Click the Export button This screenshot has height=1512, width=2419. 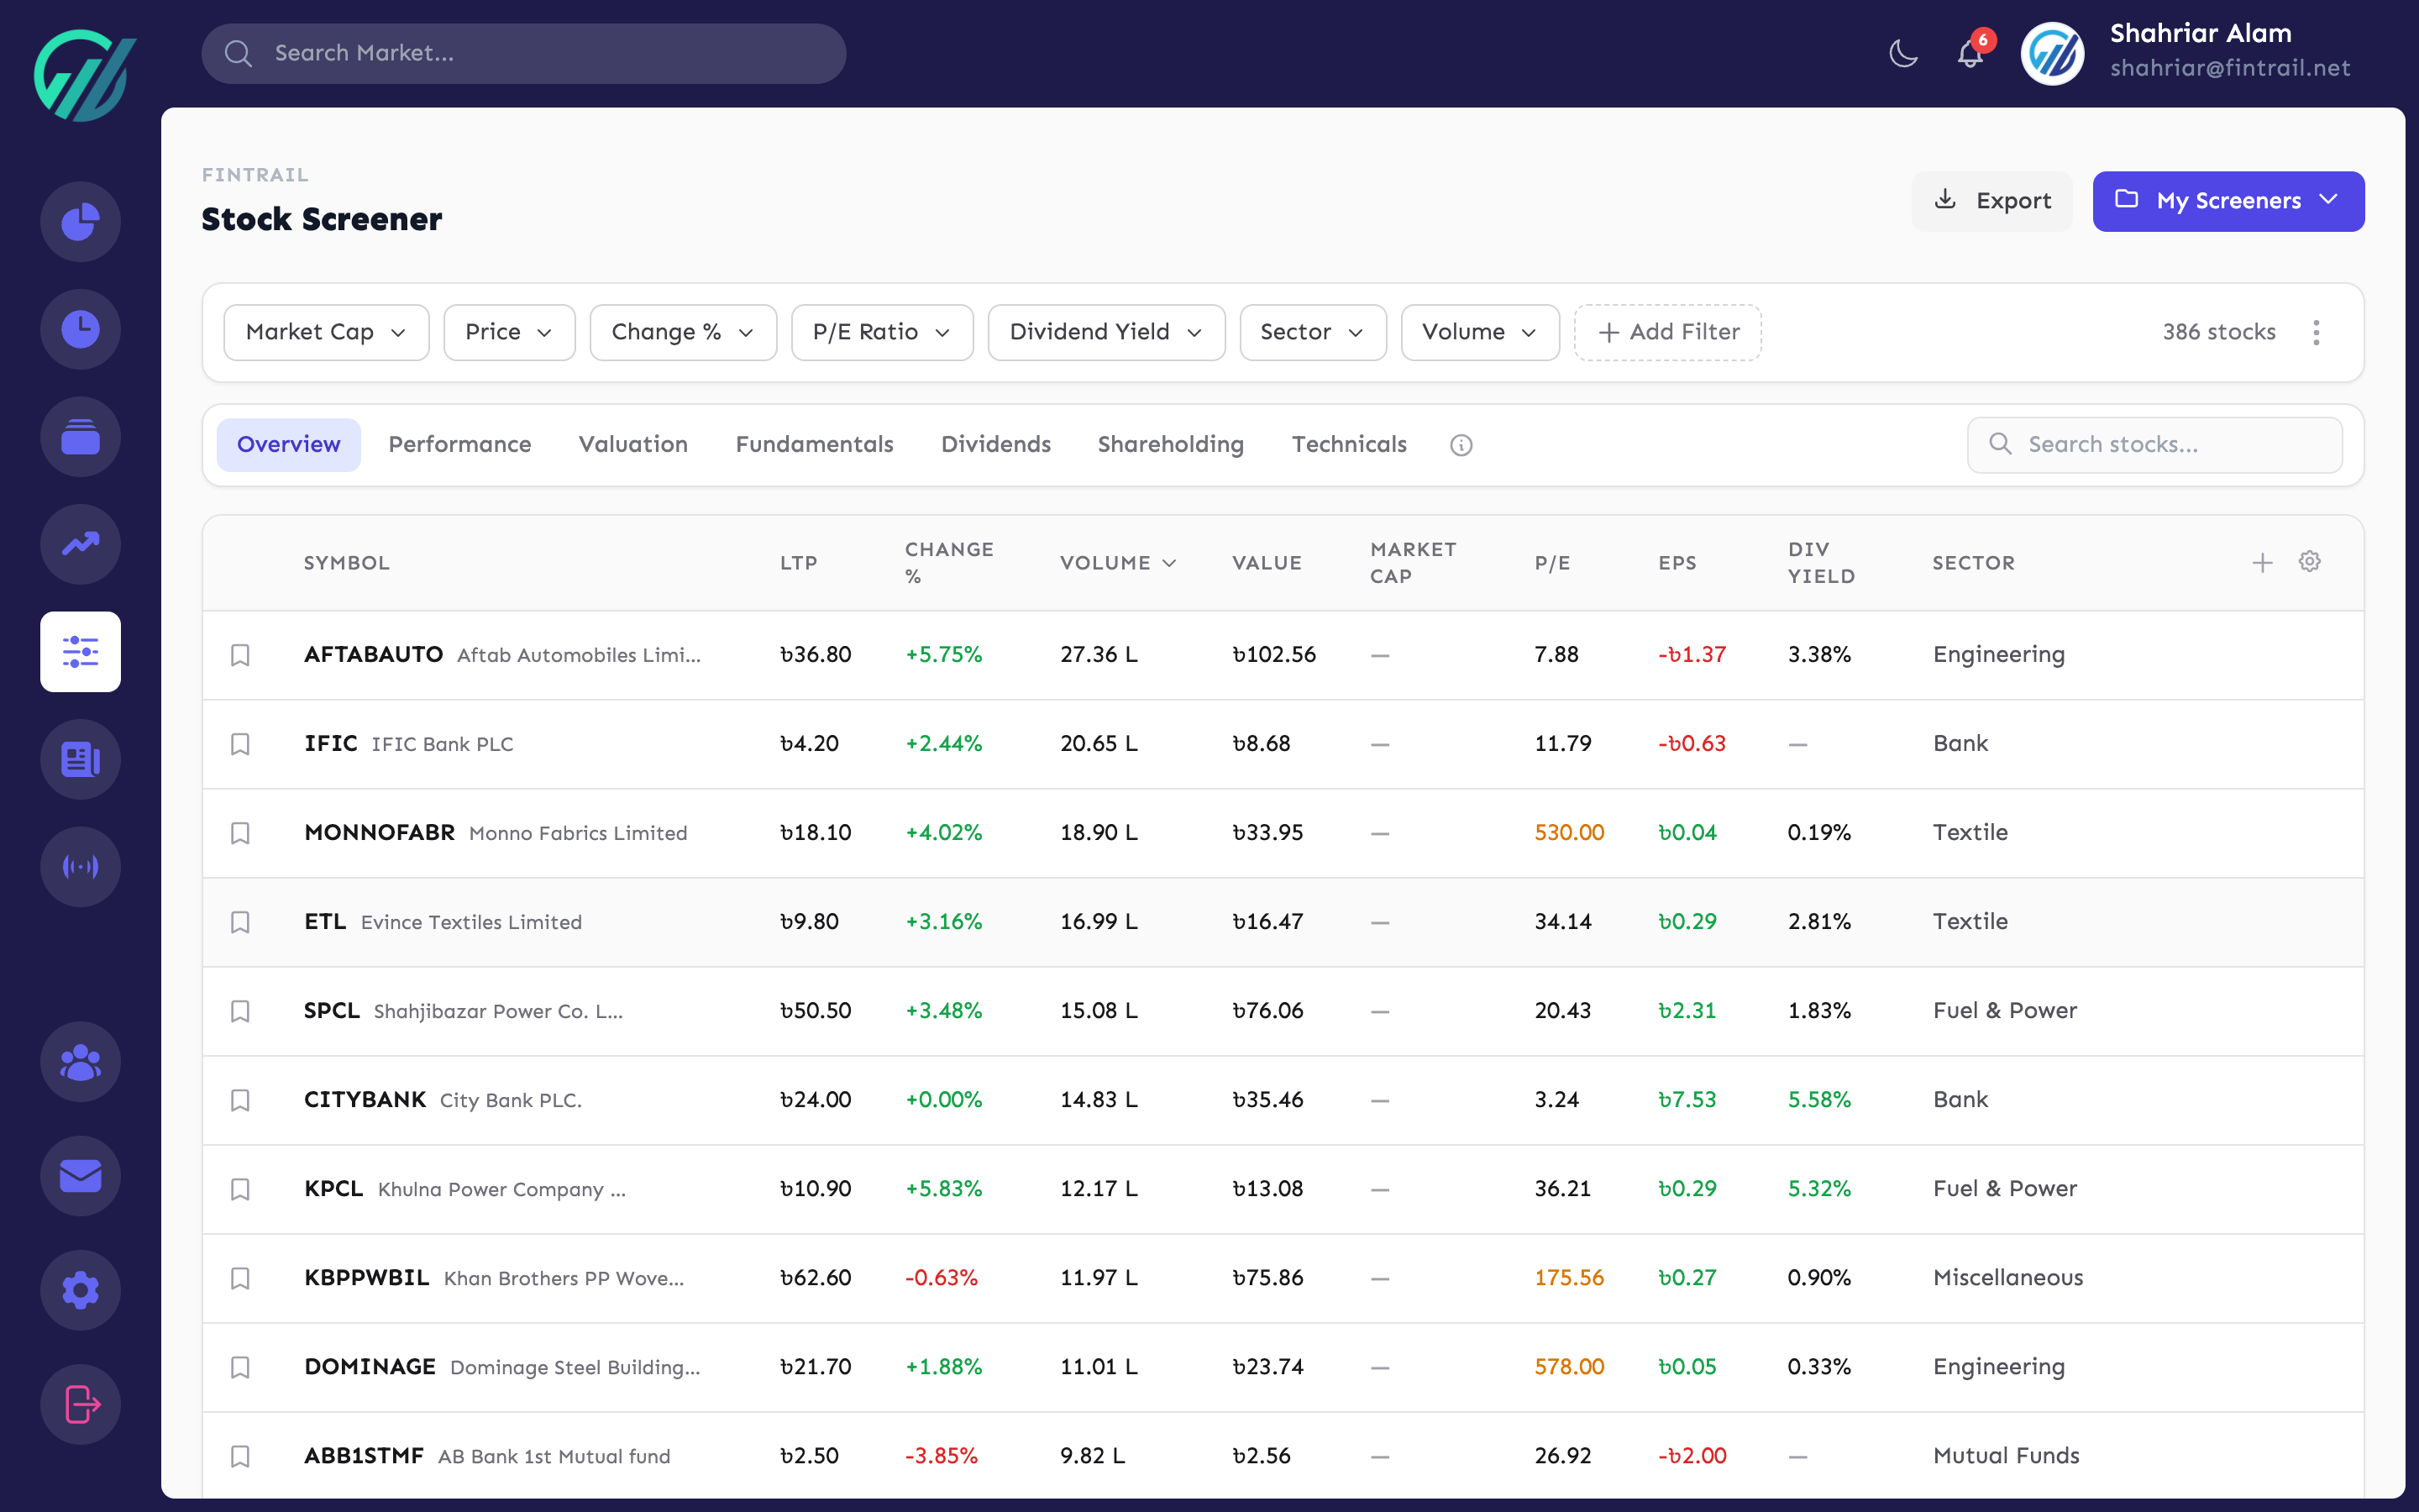(1991, 201)
